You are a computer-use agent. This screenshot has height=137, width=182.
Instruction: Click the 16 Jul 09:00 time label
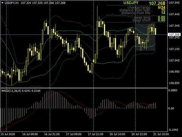30,134
